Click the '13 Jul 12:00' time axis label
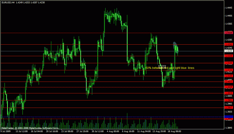 [x=22, y=131]
